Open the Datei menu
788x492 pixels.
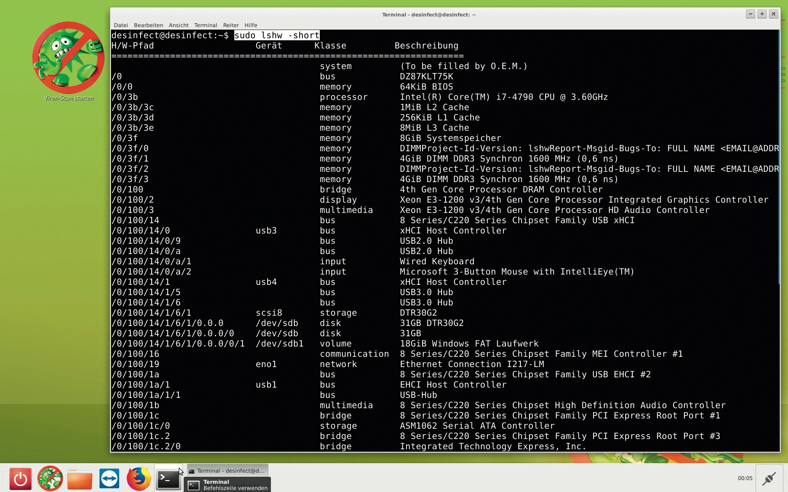(121, 25)
